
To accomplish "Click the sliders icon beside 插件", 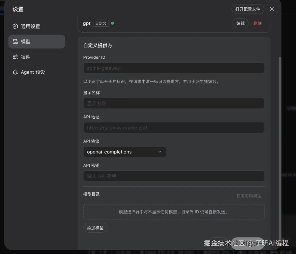I will point(15,57).
